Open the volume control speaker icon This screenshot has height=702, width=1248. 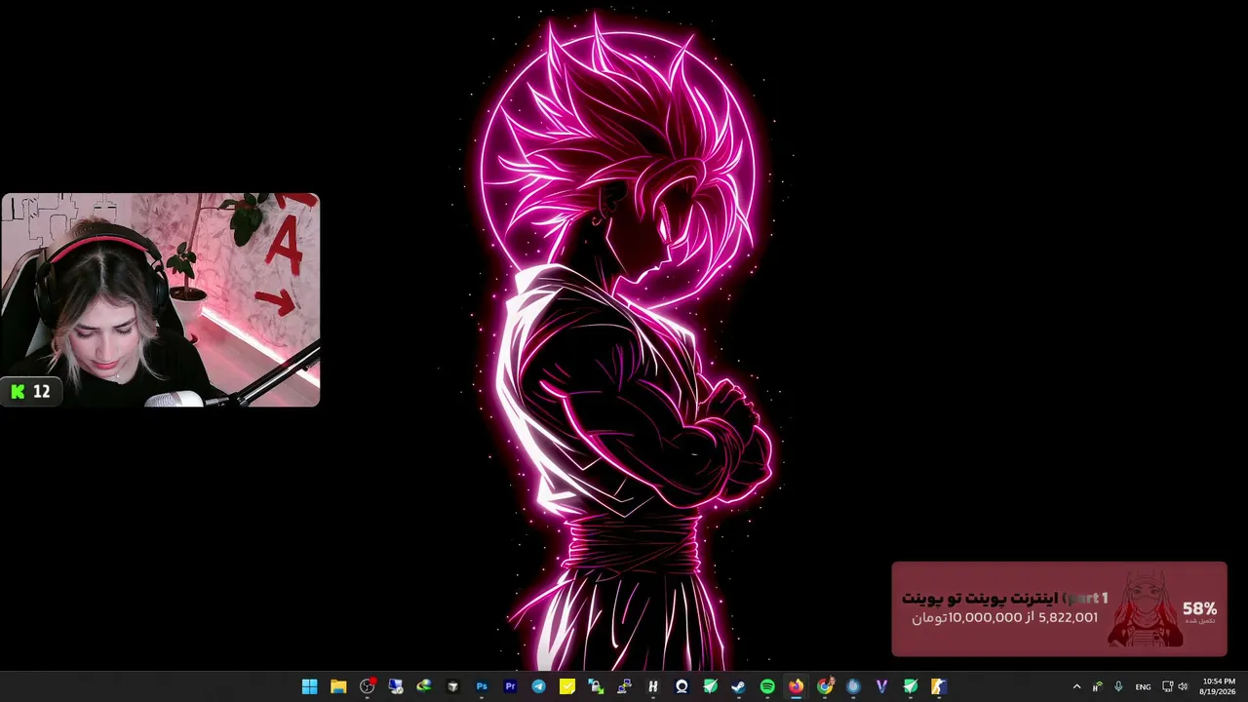tap(1183, 686)
